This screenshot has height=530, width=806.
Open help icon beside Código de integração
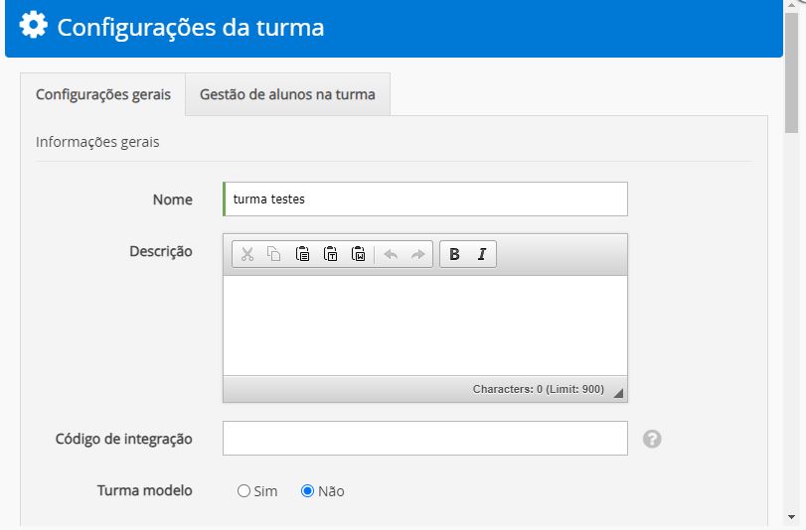point(652,439)
